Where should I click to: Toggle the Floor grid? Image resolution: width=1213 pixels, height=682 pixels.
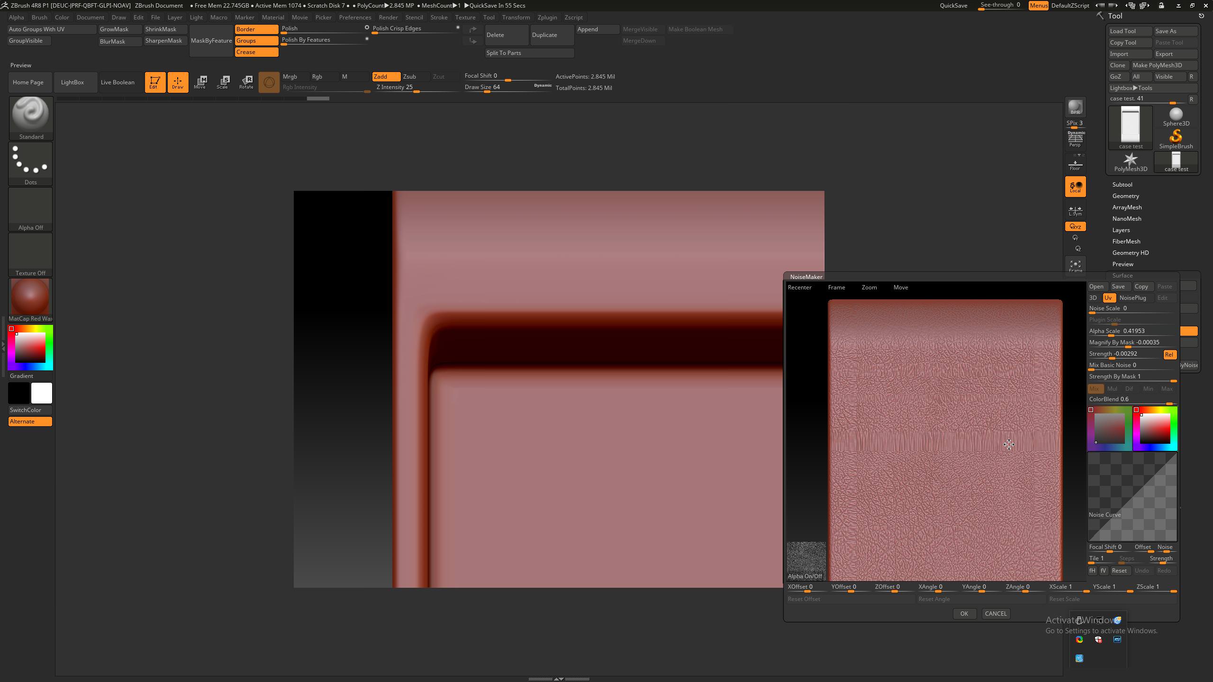point(1075,163)
